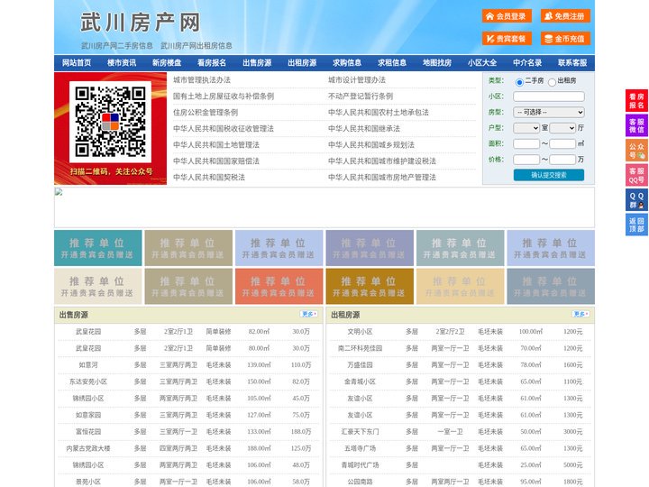Open the 万盛佳园 rental listing
Screen dimensions: 649x487
[x=360, y=365]
